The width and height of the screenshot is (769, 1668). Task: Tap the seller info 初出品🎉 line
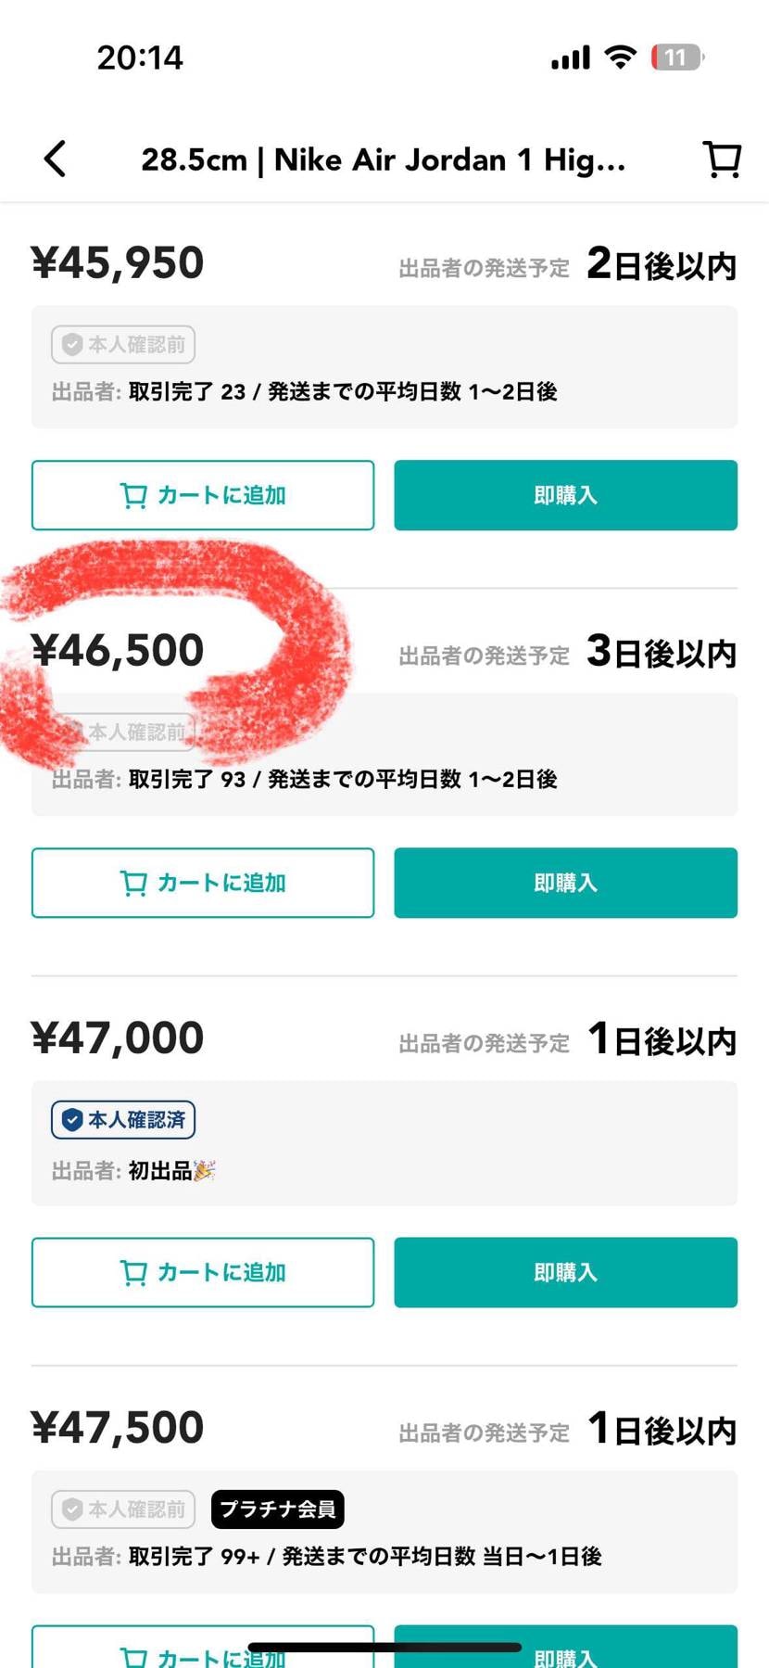130,1170
